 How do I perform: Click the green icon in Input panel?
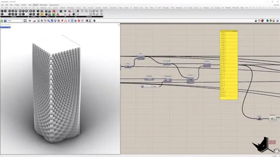coord(54,14)
